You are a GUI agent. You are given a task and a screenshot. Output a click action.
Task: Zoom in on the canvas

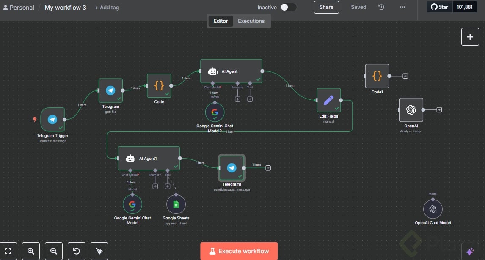click(31, 251)
